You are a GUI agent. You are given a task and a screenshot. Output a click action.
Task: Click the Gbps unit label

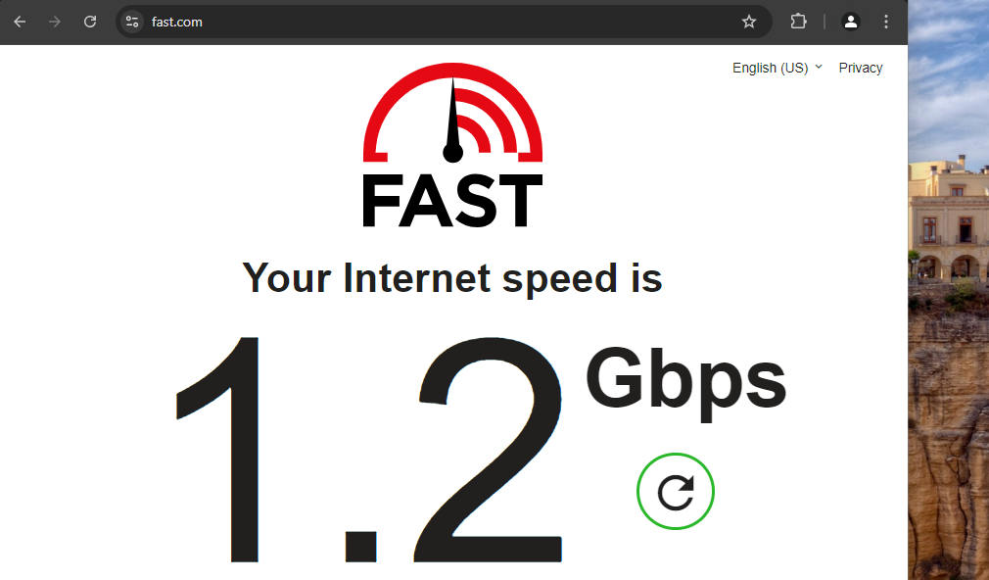click(686, 382)
